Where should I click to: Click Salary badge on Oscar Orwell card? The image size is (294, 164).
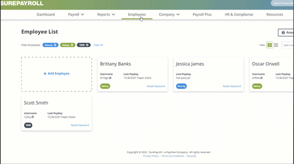click(x=257, y=86)
